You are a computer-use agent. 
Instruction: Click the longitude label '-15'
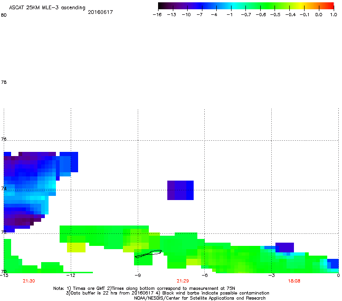click(4, 276)
